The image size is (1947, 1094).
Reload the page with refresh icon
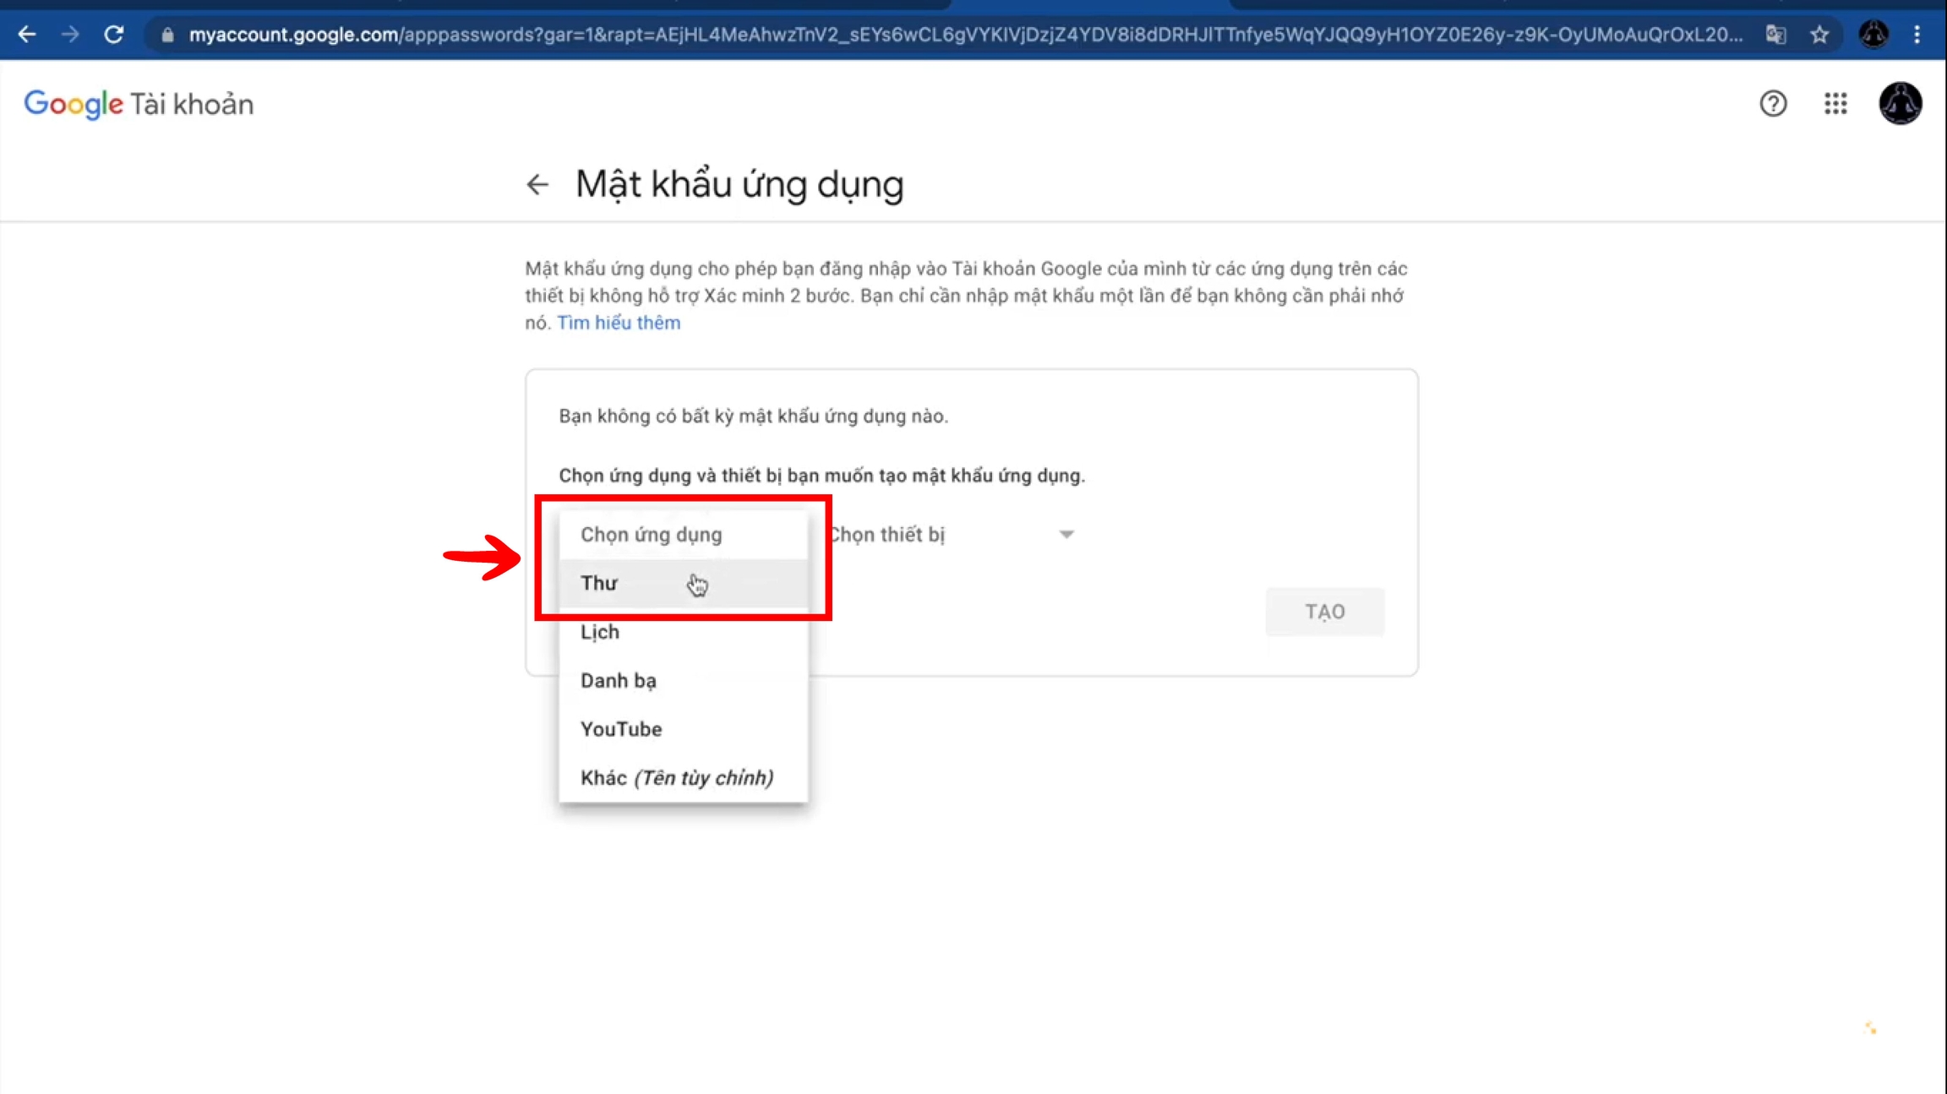[x=114, y=35]
